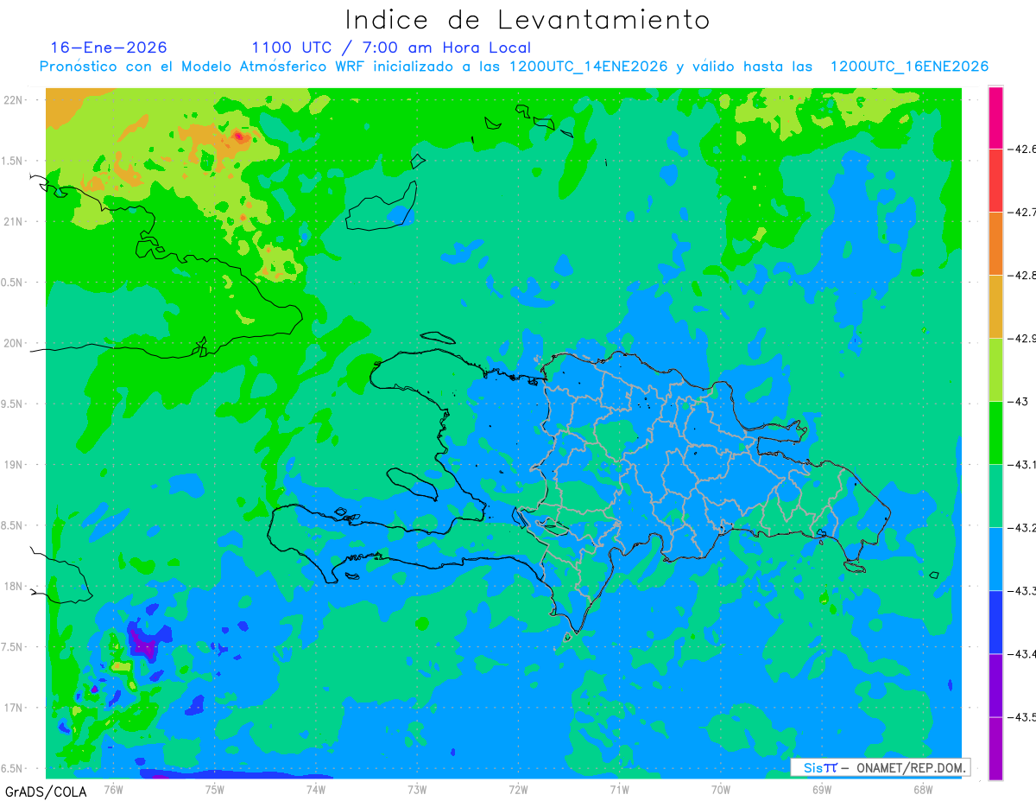This screenshot has height=801, width=1036.
Task: Click the purple swatch at the color bar bottom
Action: pyautogui.click(x=995, y=748)
